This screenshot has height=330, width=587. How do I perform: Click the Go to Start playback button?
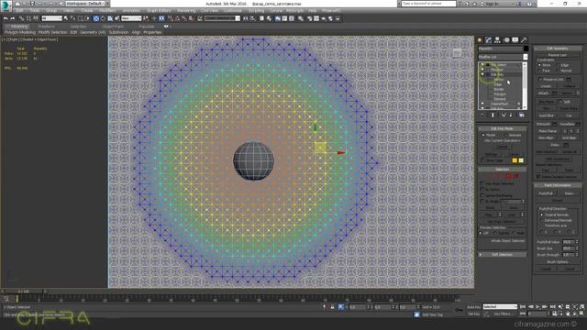click(x=523, y=307)
